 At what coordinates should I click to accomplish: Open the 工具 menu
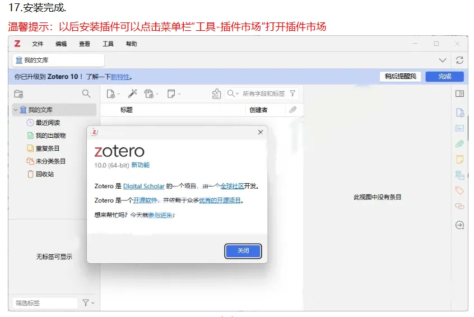tap(108, 44)
